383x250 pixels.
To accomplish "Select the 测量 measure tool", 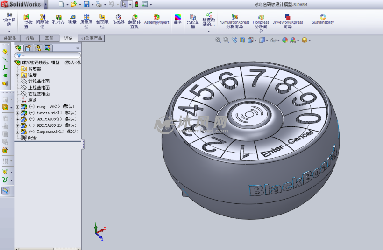I will tap(72, 20).
